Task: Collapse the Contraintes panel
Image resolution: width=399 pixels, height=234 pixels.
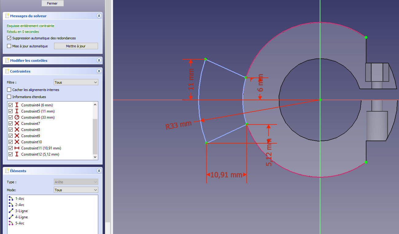Action: [99, 71]
